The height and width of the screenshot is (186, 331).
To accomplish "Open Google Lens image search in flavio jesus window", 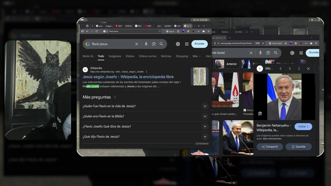I will tap(154, 44).
